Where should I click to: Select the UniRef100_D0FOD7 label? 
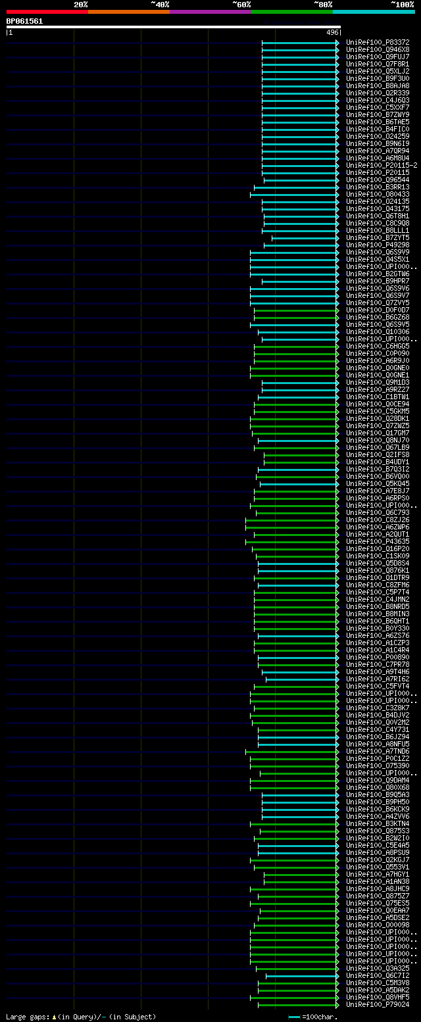pos(378,310)
